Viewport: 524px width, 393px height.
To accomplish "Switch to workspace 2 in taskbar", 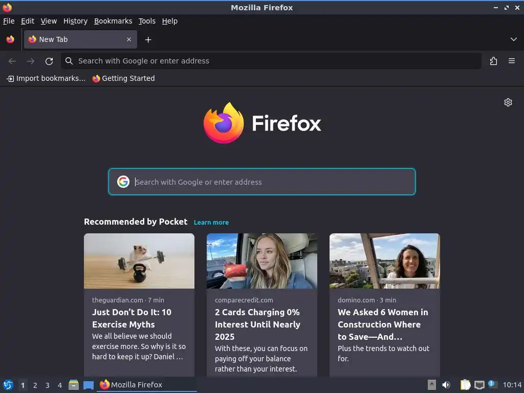I will [35, 385].
